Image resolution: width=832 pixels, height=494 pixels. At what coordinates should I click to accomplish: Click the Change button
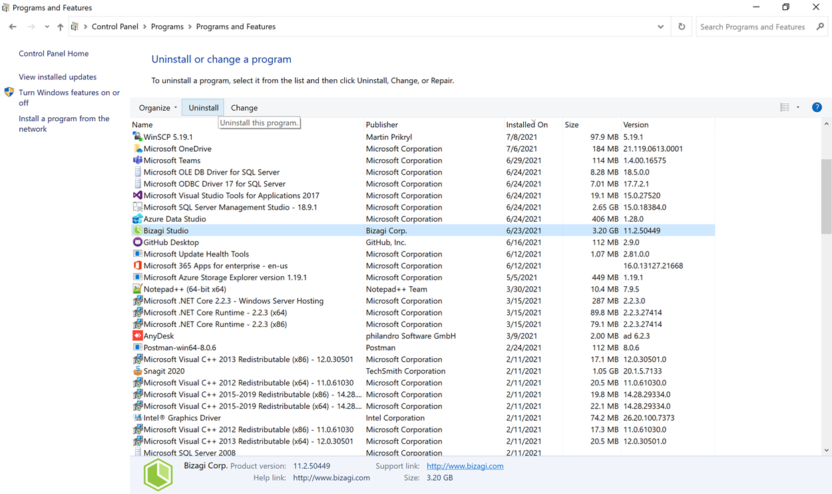pyautogui.click(x=244, y=107)
